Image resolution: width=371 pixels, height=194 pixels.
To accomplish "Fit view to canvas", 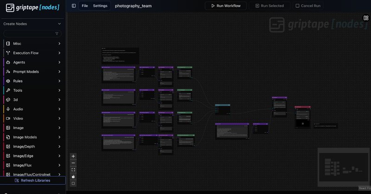I will (73, 169).
